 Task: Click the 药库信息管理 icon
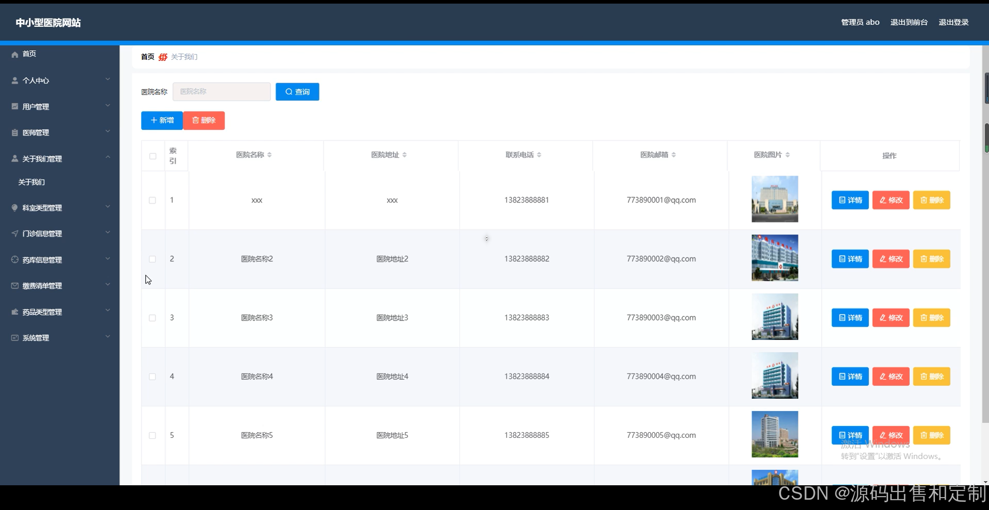pyautogui.click(x=15, y=260)
